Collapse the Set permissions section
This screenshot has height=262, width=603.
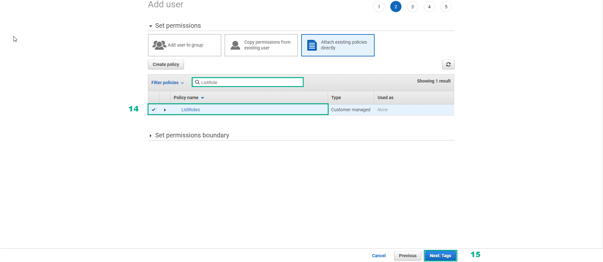click(150, 26)
